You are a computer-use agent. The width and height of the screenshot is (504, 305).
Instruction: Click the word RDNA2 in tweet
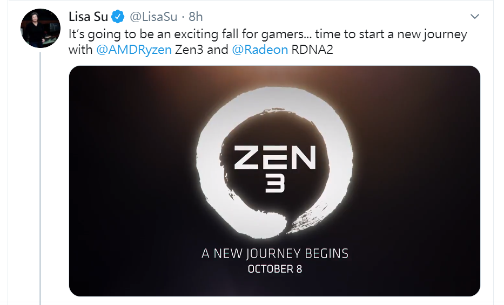click(x=312, y=50)
